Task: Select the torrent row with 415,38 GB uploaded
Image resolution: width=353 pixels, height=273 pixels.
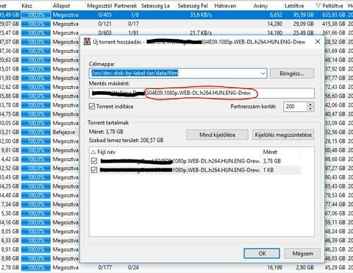Action: pyautogui.click(x=176, y=24)
